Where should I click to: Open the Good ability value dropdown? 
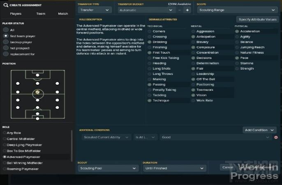click(215, 138)
